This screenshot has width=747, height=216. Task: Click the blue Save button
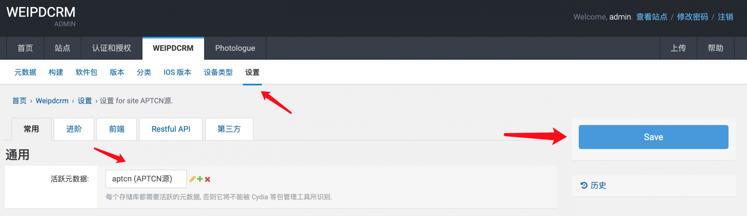pos(653,137)
